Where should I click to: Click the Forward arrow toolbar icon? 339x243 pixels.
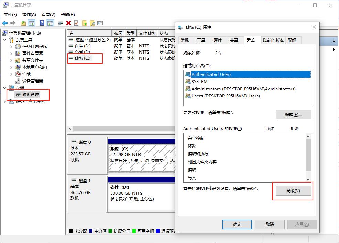coord(13,23)
